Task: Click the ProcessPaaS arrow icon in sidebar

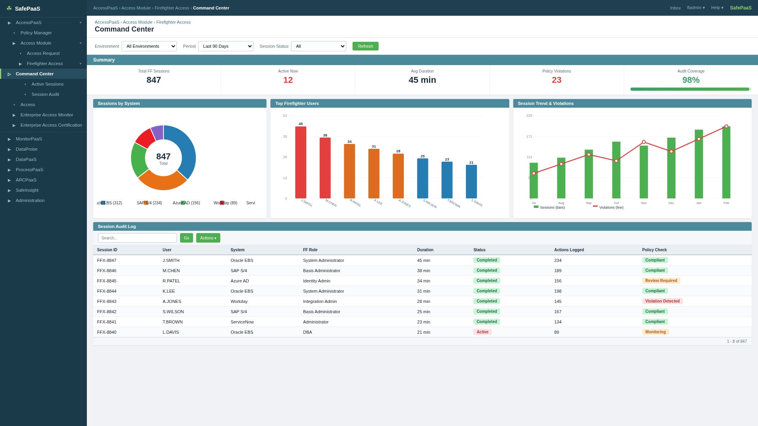Action: 9,170
